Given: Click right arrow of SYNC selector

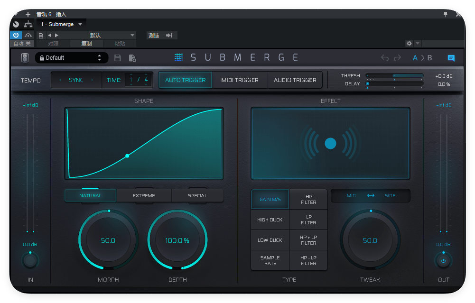Looking at the screenshot, I should coord(92,80).
